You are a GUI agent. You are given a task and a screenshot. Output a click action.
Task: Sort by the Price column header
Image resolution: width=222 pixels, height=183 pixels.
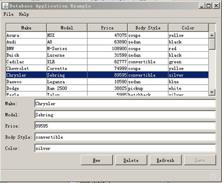pos(107,27)
